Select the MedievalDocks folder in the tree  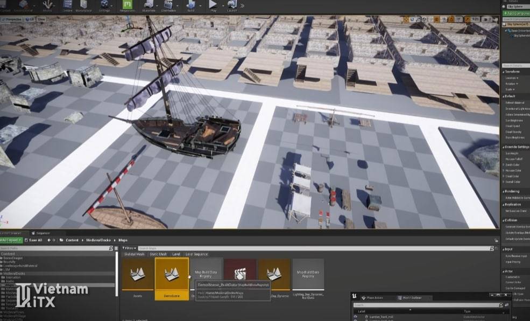click(x=14, y=273)
